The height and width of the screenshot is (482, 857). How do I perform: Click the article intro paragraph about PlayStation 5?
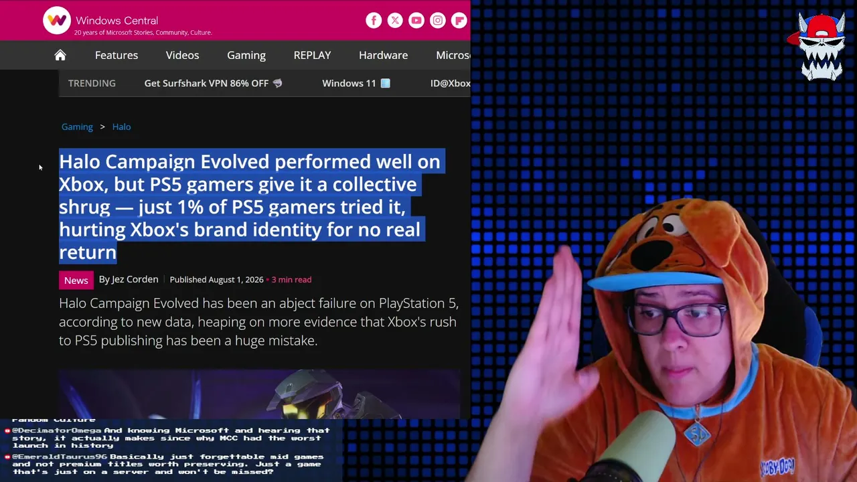click(258, 321)
